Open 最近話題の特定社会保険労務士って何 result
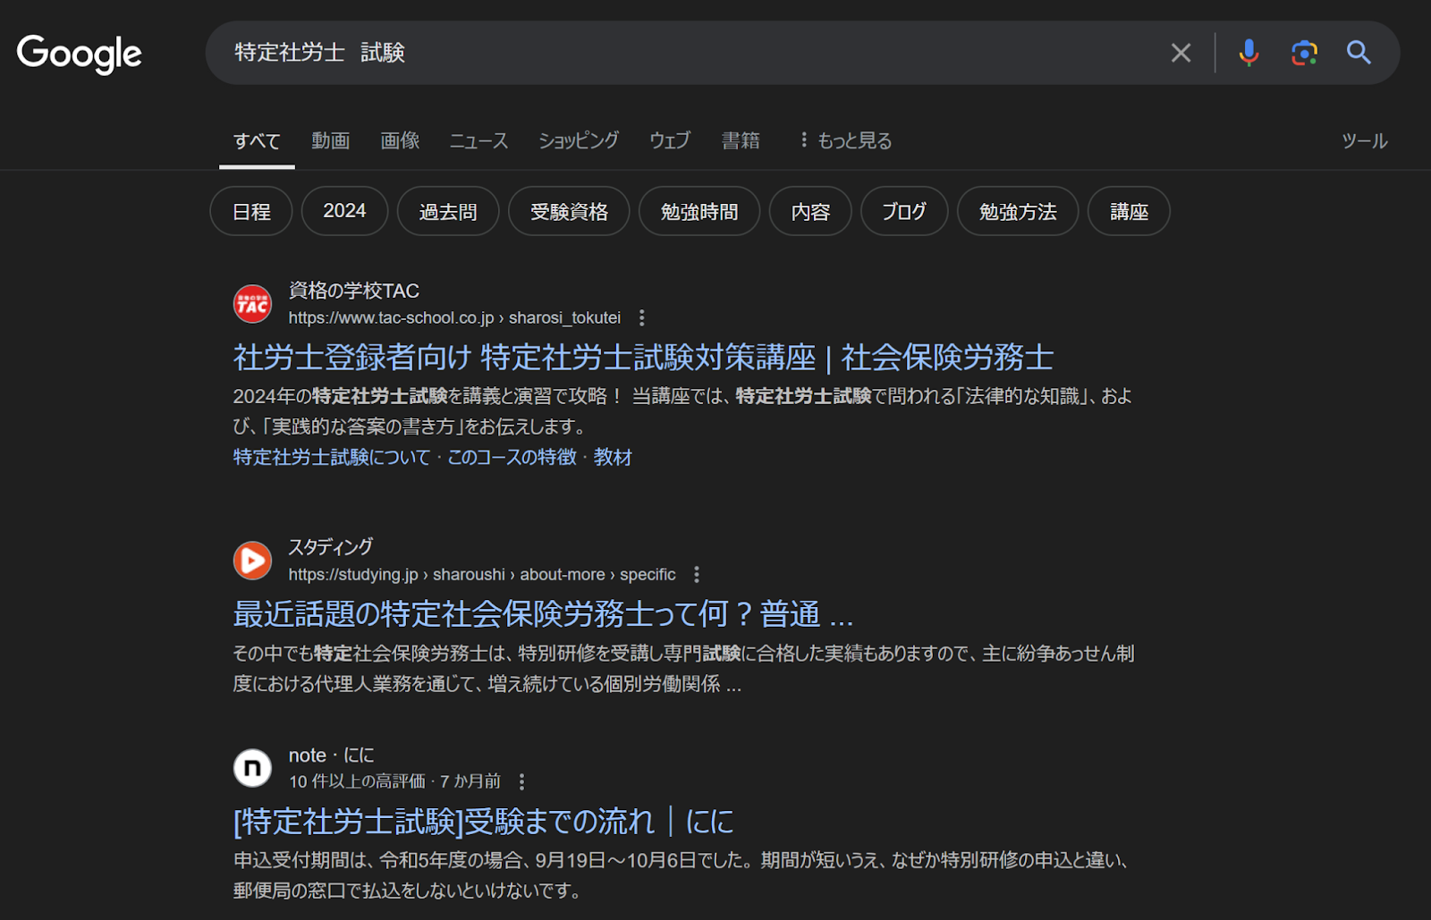Image resolution: width=1431 pixels, height=920 pixels. 543,614
